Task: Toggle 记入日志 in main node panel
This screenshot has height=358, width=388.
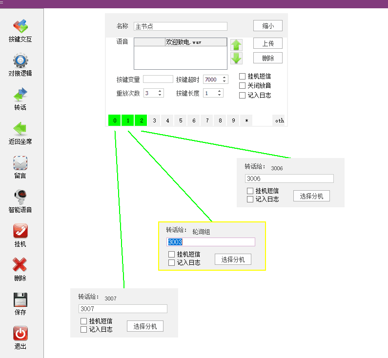Action: tap(242, 95)
